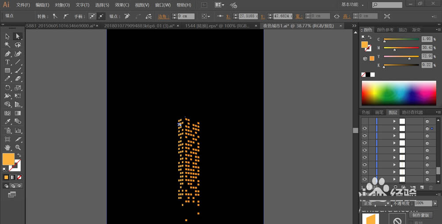Viewport: 442px width, 224px height.
Task: Open the 对象(O) menu
Action: point(62,5)
